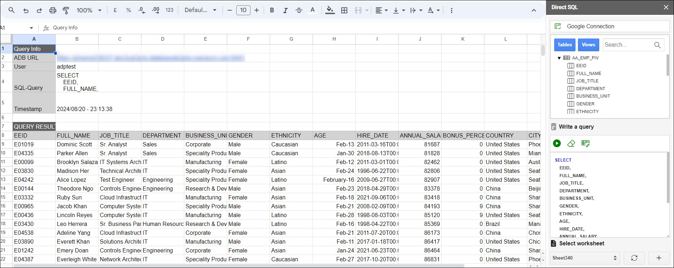Toggle bold formatting
674x268 pixels.
click(272, 10)
